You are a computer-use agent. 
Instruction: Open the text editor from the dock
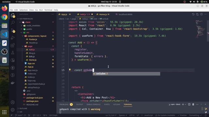(4, 43)
